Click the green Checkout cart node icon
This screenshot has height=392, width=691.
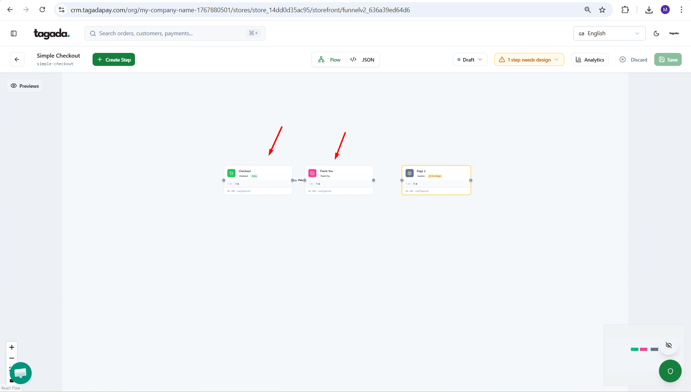231,173
